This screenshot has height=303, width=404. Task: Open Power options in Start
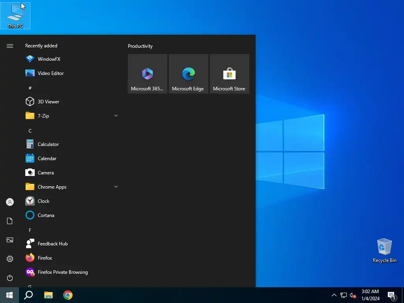[x=10, y=278]
